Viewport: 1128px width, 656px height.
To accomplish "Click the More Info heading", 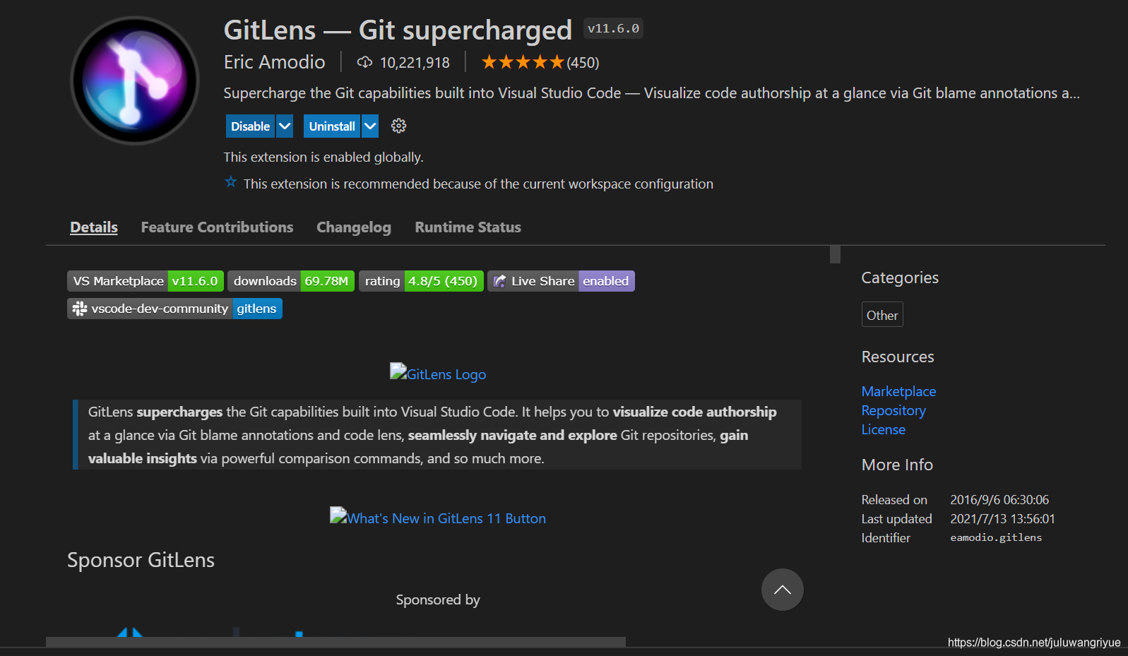I will coord(897,465).
